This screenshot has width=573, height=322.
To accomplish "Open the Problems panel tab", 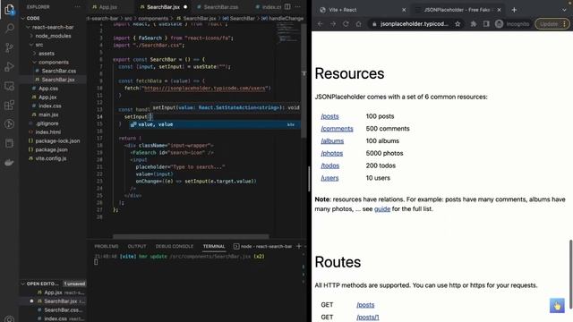I will 107,247.
